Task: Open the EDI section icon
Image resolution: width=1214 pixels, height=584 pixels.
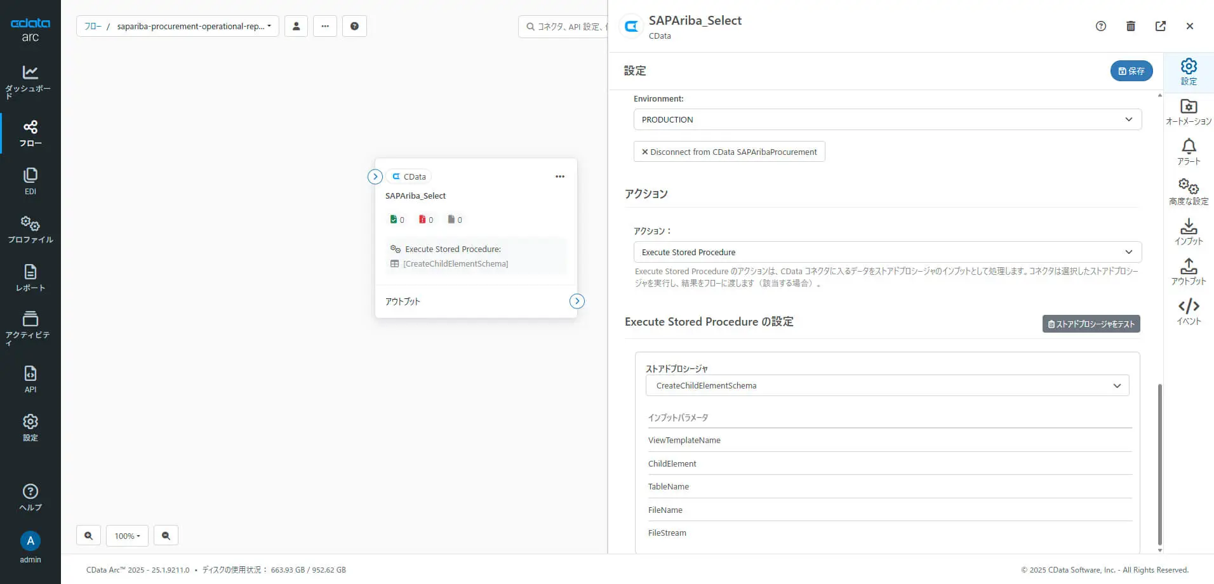Action: (30, 181)
